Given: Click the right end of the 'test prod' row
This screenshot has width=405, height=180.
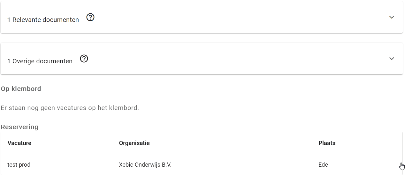Looking at the screenshot, I should (383, 165).
